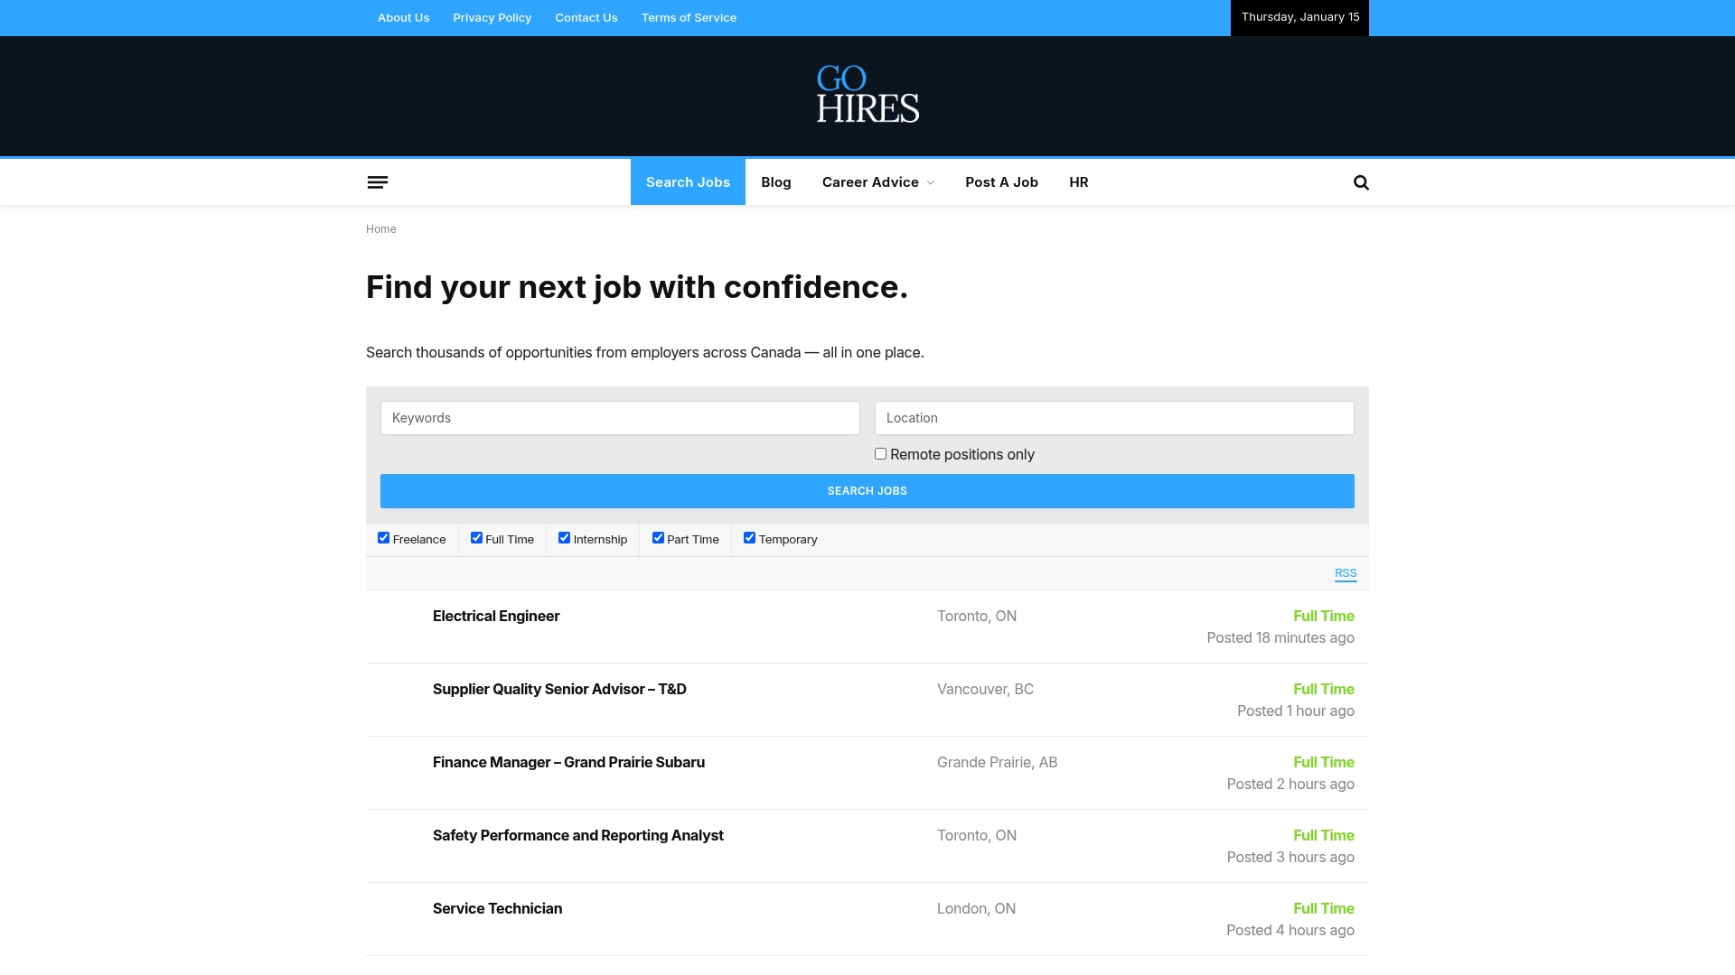Open the hamburger navigation menu

coord(378,181)
